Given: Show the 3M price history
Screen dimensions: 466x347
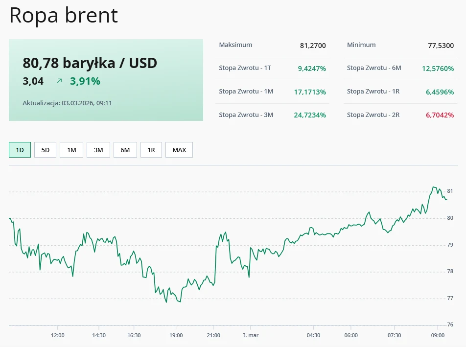Looking at the screenshot, I should [x=98, y=150].
